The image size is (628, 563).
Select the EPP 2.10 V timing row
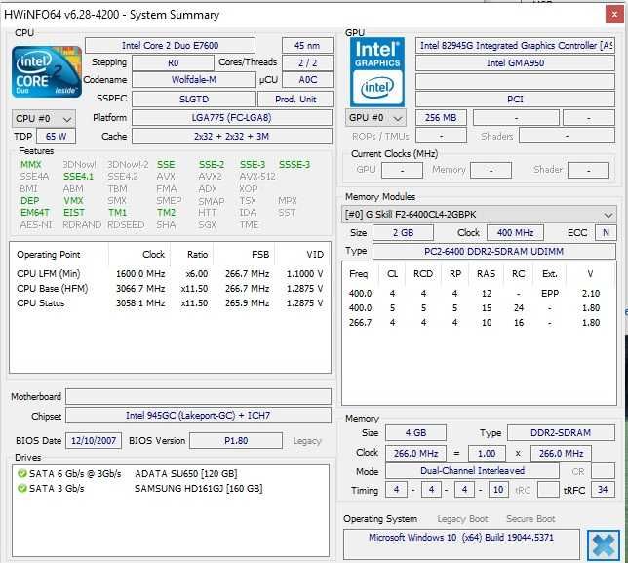click(x=475, y=294)
